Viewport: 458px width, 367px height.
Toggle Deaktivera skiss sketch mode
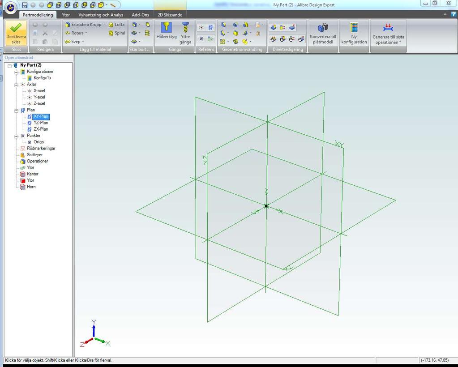16,33
